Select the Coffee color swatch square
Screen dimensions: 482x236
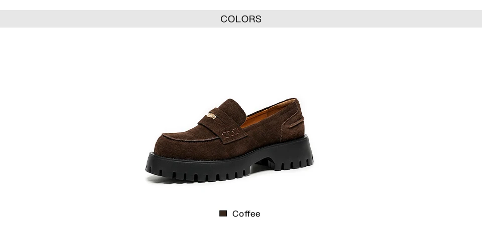(x=223, y=213)
